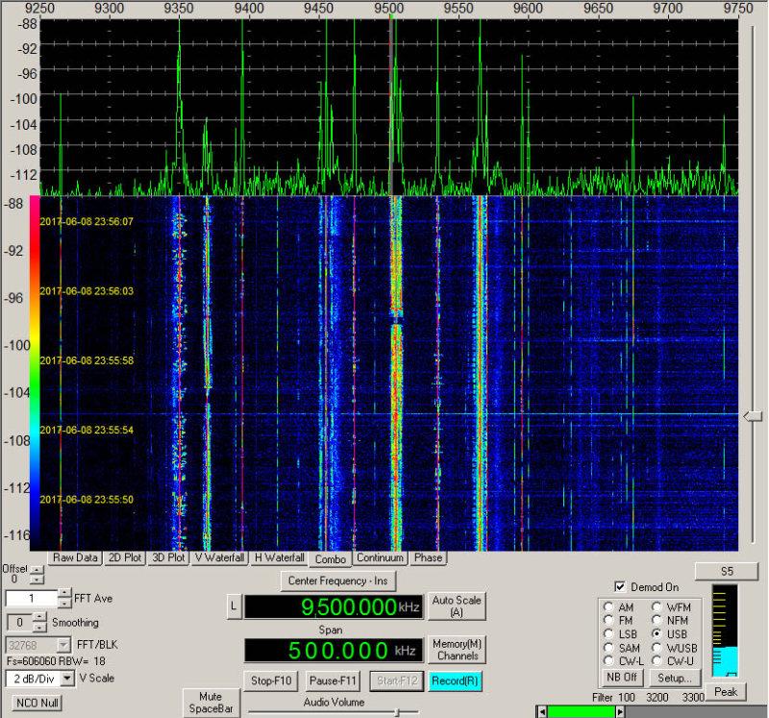Image resolution: width=769 pixels, height=718 pixels.
Task: Increase the Offset value with up arrow
Action: pyautogui.click(x=37, y=570)
